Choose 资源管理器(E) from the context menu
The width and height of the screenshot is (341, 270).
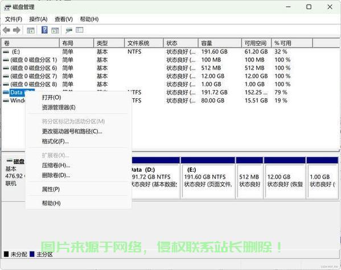(79, 107)
